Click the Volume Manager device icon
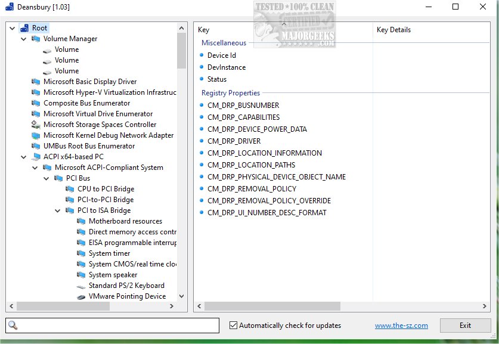 tap(36, 39)
